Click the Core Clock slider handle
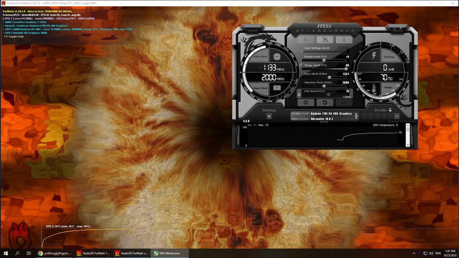 coord(329,77)
